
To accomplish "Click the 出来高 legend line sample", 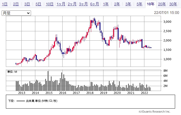I will click(21, 101).
